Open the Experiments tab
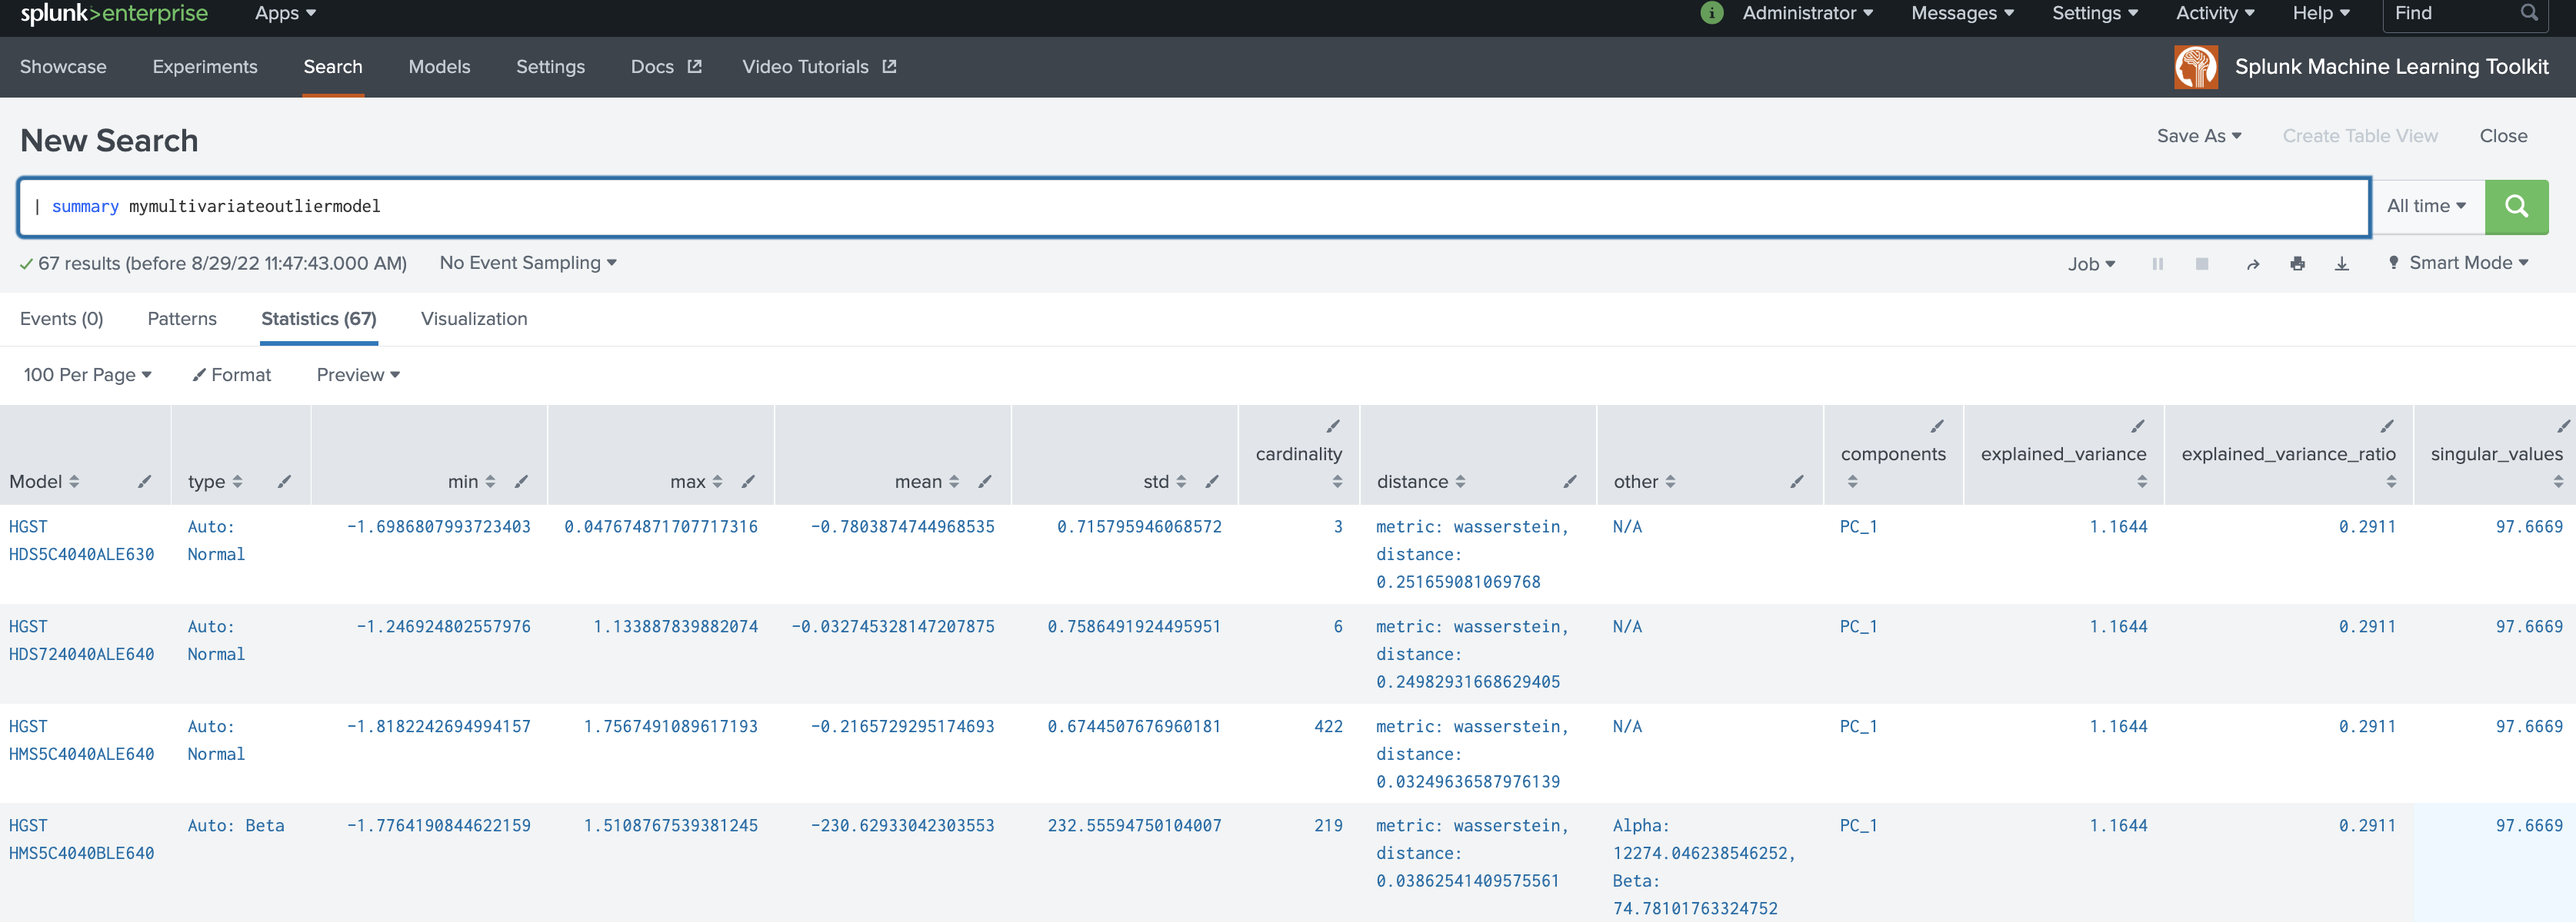This screenshot has height=922, width=2576. coord(205,67)
